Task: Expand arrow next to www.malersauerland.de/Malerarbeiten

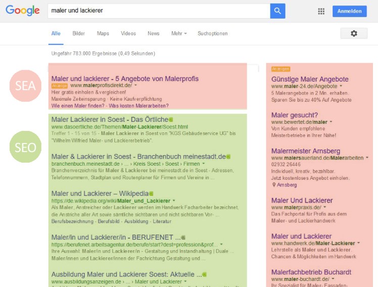Action: 367,157
